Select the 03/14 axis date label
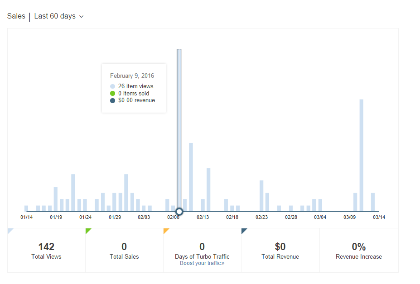 click(x=379, y=217)
